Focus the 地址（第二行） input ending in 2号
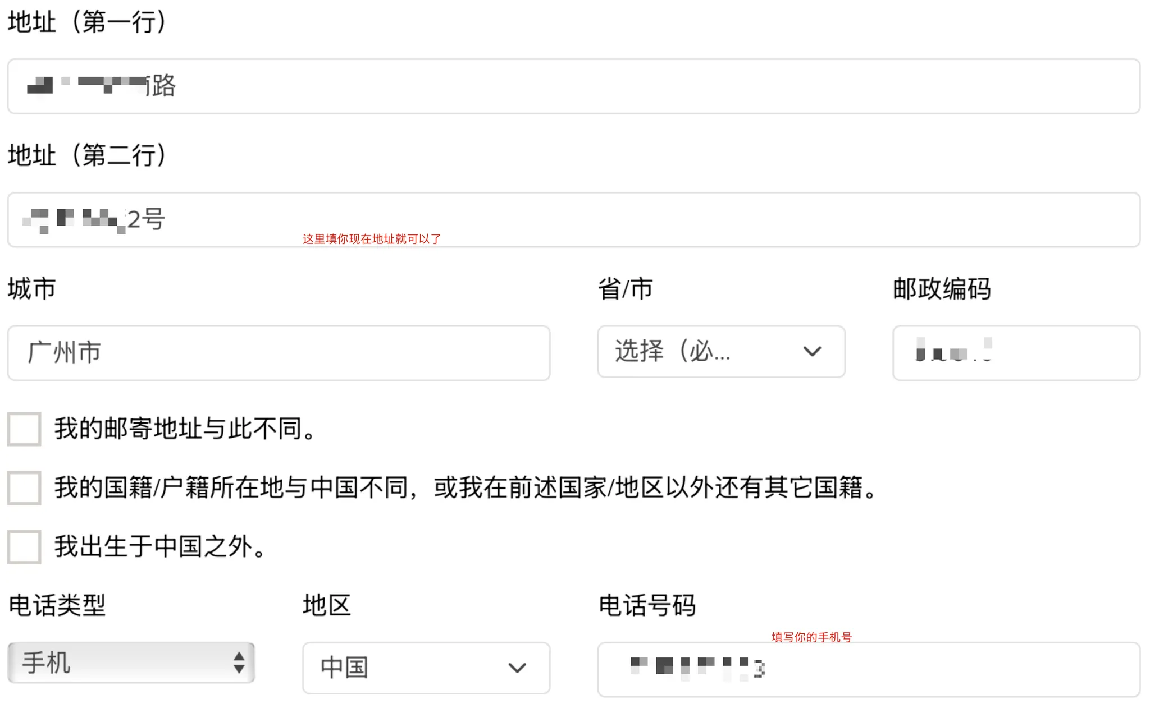The height and width of the screenshot is (713, 1150). (x=573, y=219)
